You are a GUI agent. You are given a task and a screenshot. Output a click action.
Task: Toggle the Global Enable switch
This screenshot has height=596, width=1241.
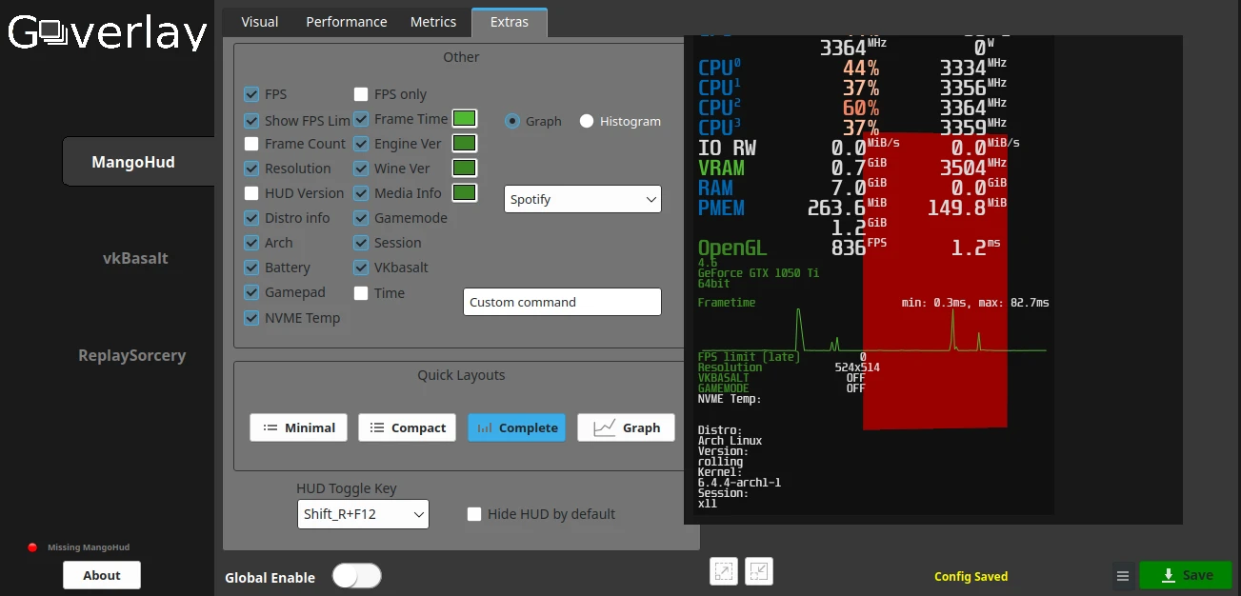(x=356, y=576)
